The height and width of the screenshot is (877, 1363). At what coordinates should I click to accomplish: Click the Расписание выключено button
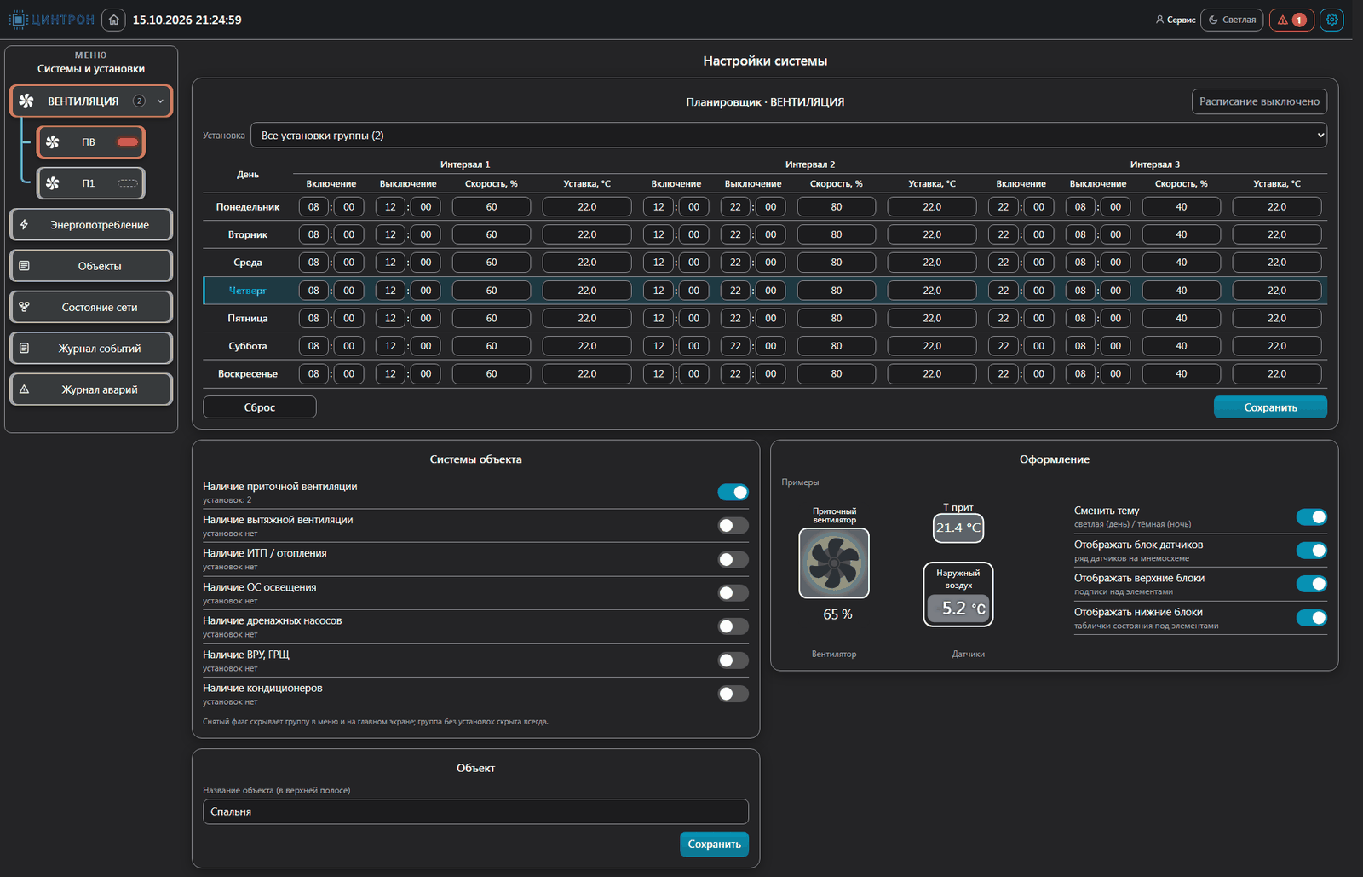[x=1259, y=101]
